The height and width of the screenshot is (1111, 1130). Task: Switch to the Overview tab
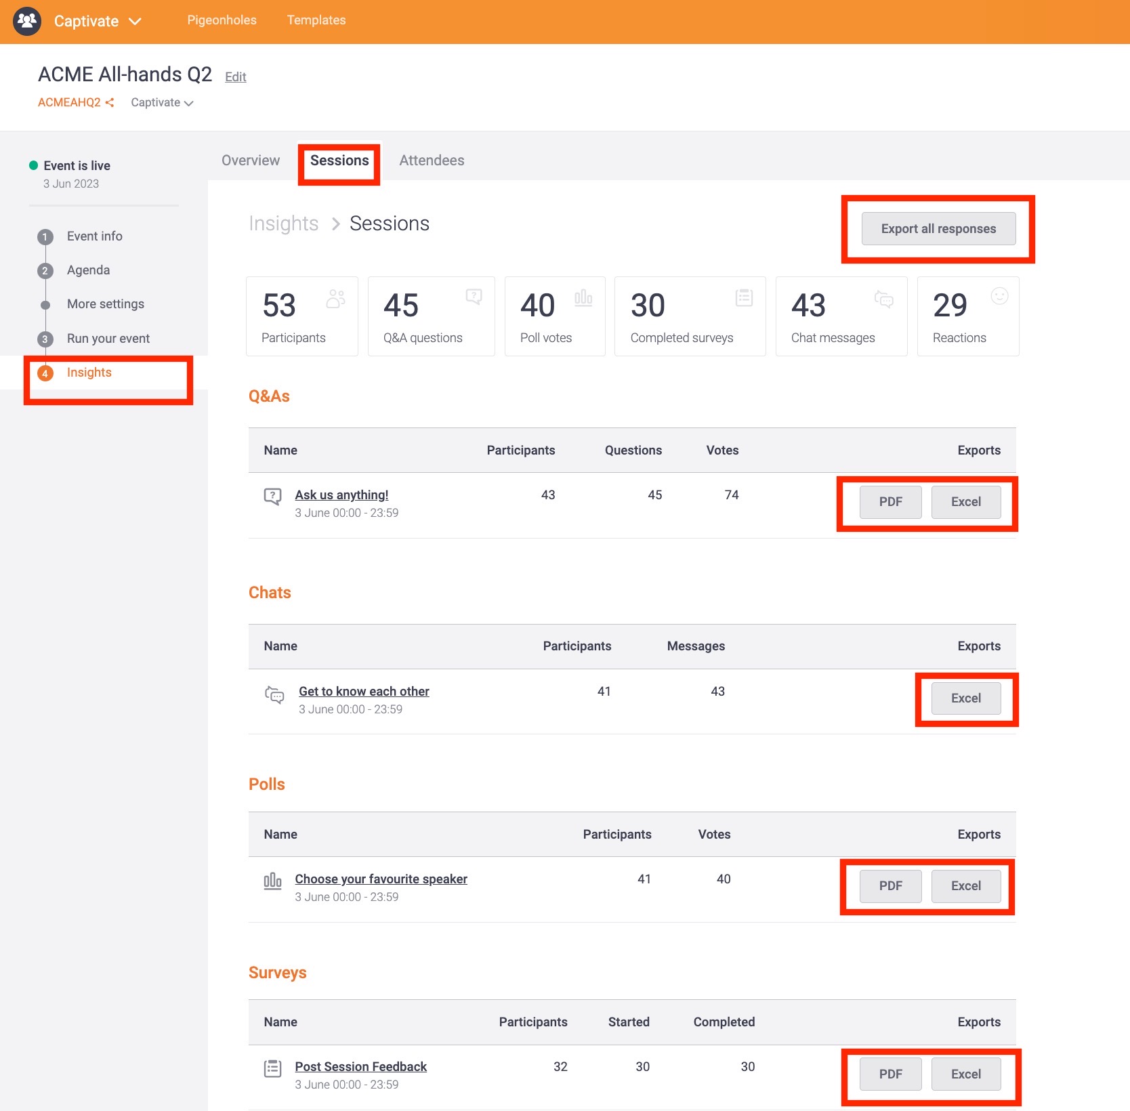pos(250,161)
